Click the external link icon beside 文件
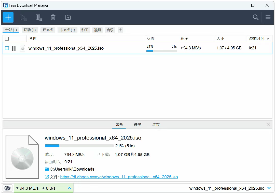 pyautogui.click(x=47, y=177)
